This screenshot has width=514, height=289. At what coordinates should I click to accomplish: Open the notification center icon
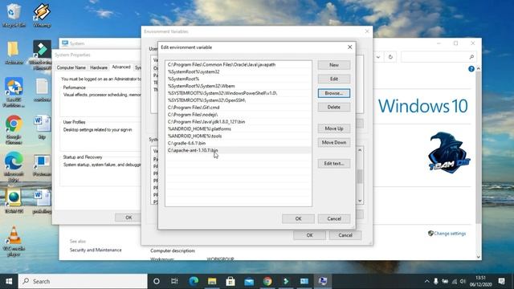pyautogui.click(x=501, y=281)
